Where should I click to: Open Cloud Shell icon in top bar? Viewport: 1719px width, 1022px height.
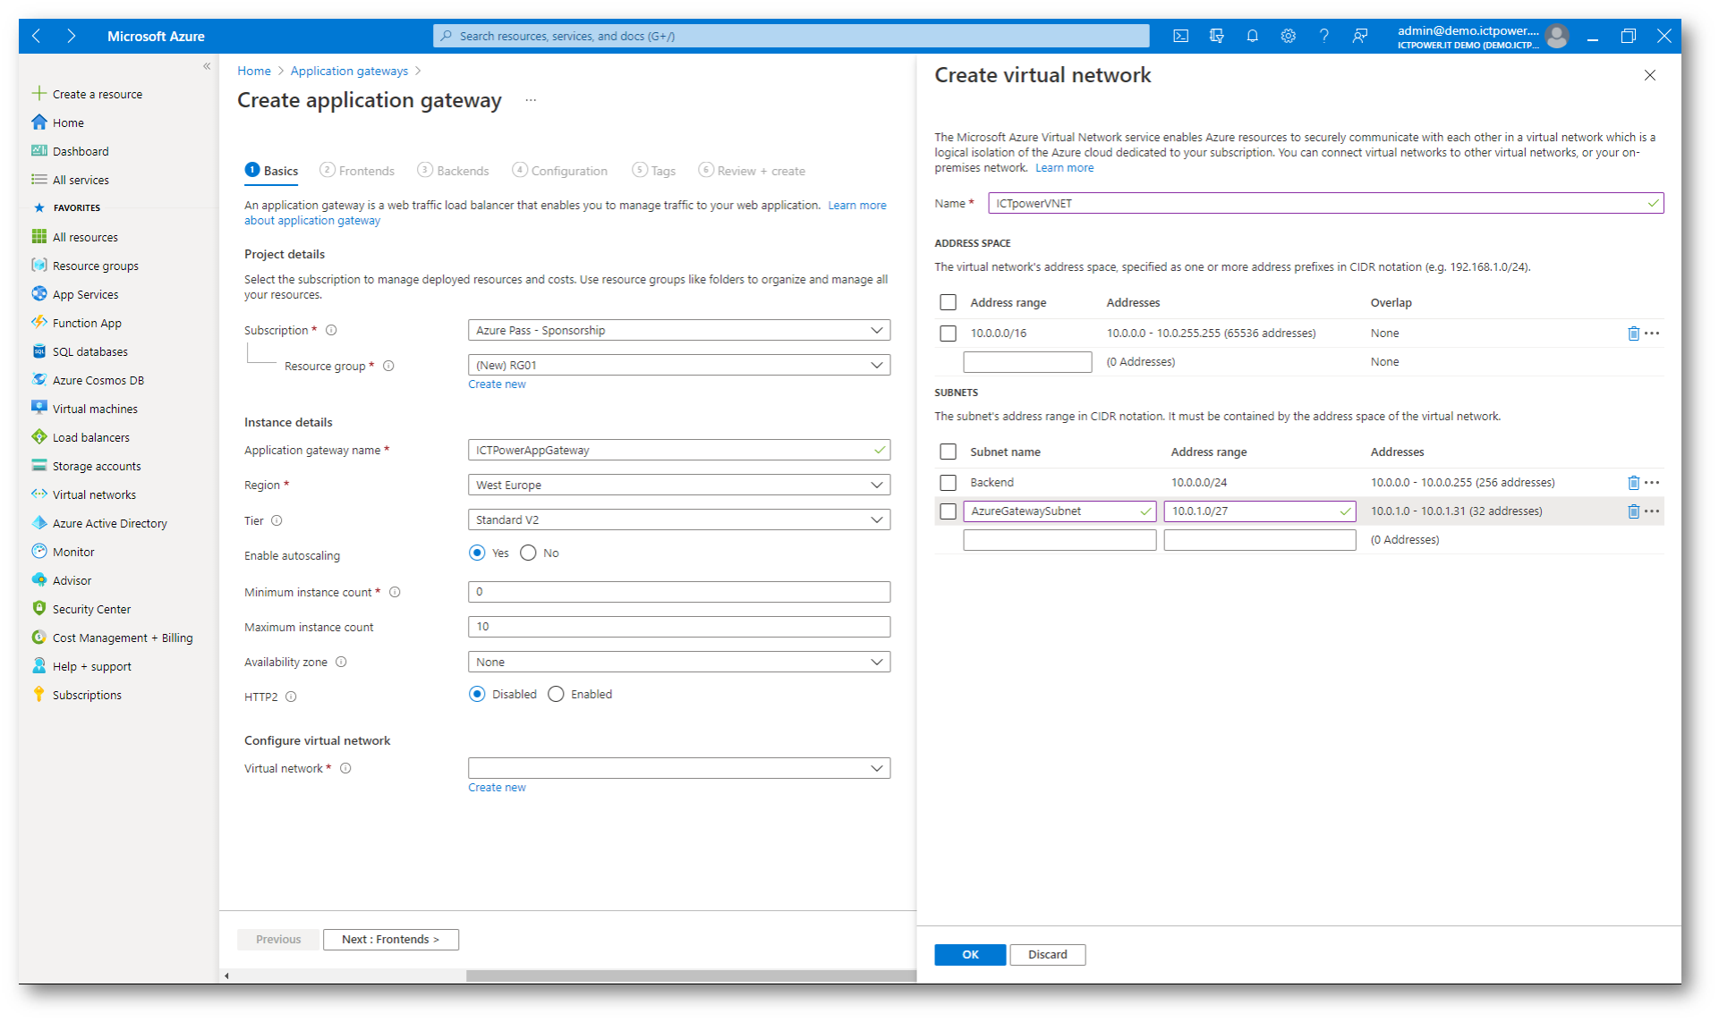click(1180, 36)
